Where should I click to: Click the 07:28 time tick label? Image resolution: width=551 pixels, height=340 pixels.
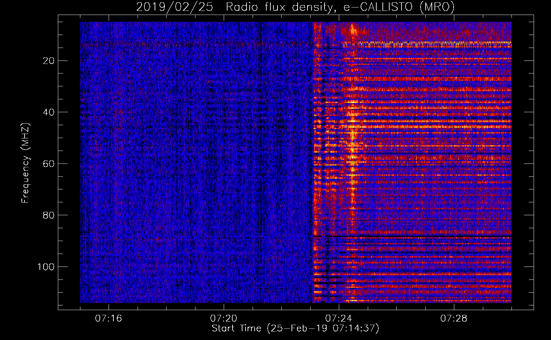454,319
